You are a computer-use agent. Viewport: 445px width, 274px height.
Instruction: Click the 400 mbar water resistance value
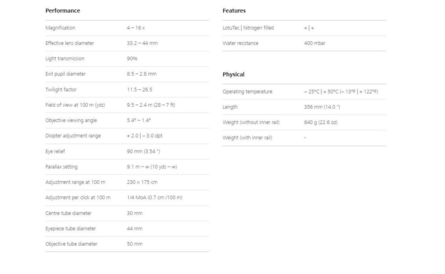click(x=314, y=43)
